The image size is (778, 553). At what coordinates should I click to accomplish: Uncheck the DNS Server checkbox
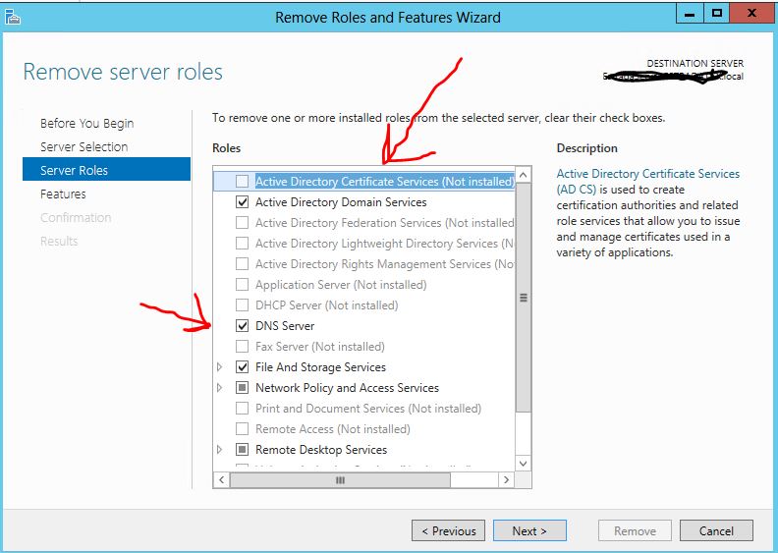point(242,326)
